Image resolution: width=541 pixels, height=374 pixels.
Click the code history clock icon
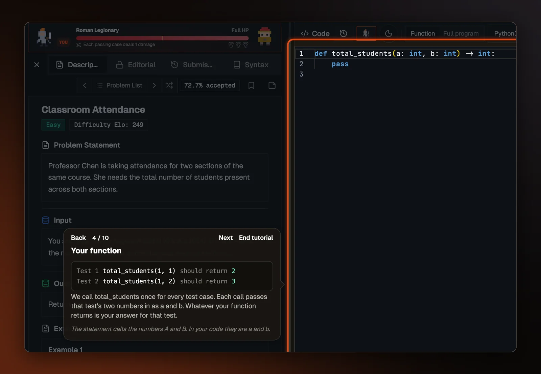(x=344, y=33)
